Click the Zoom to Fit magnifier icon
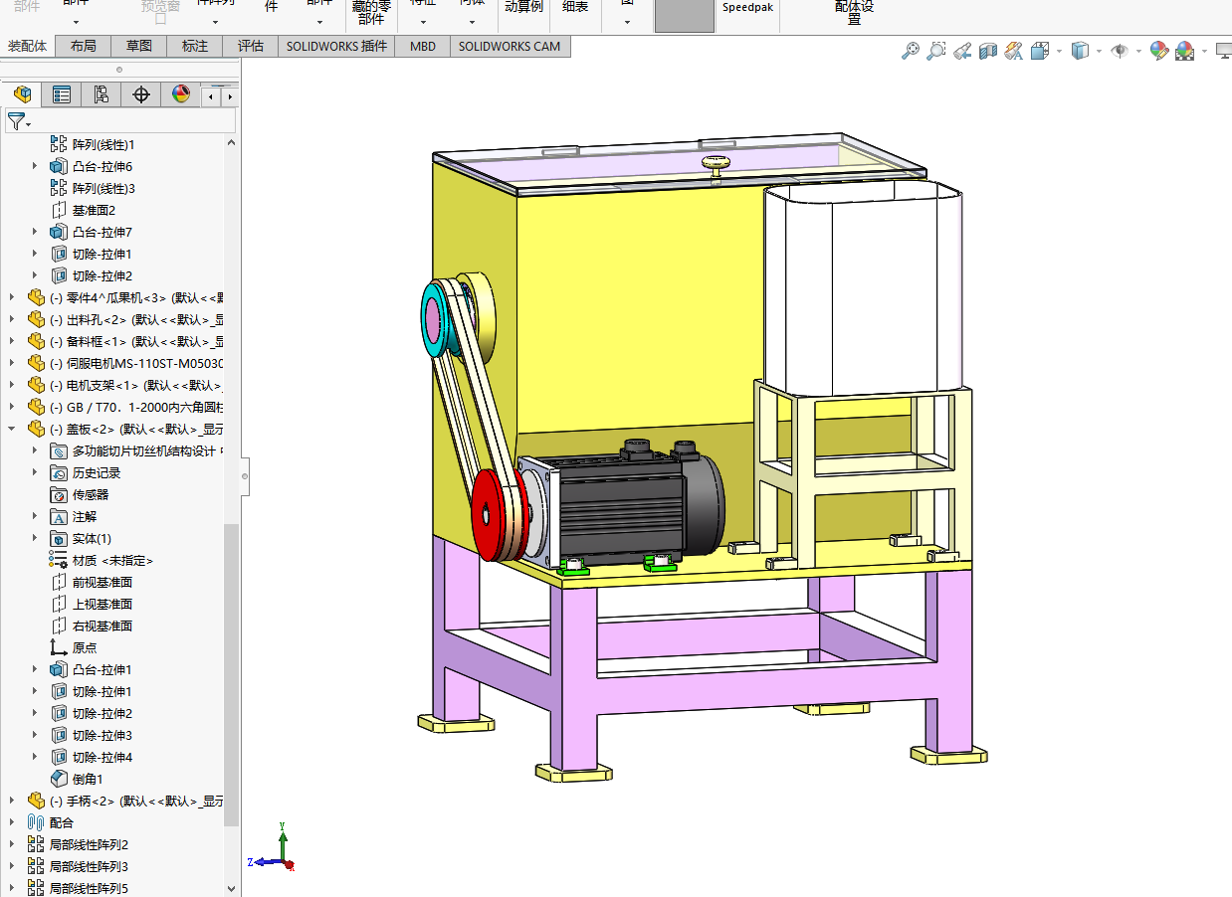Viewport: 1232px width, 897px height. pos(910,51)
